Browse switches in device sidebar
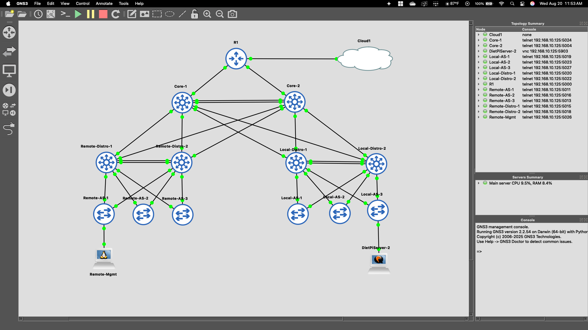The image size is (588, 330). click(9, 51)
